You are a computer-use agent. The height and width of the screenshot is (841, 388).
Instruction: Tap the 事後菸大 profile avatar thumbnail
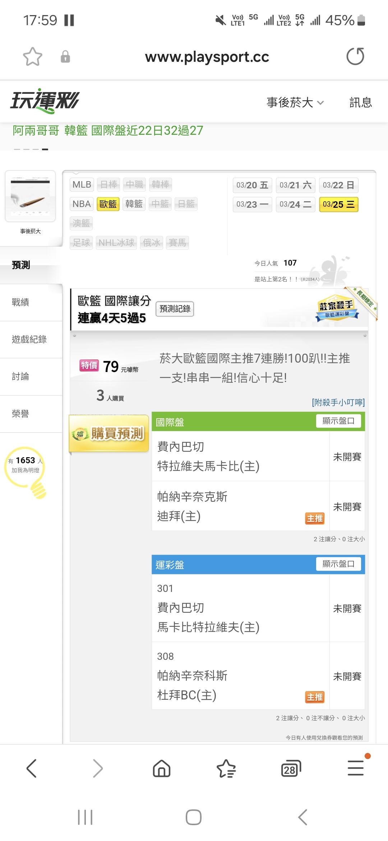tap(30, 196)
